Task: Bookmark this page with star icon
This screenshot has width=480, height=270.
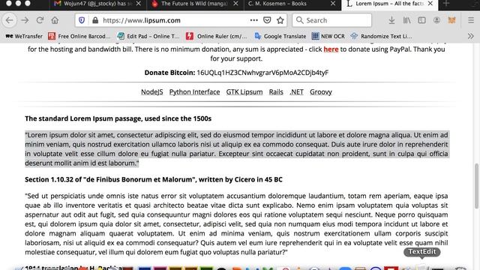Action: click(x=280, y=20)
